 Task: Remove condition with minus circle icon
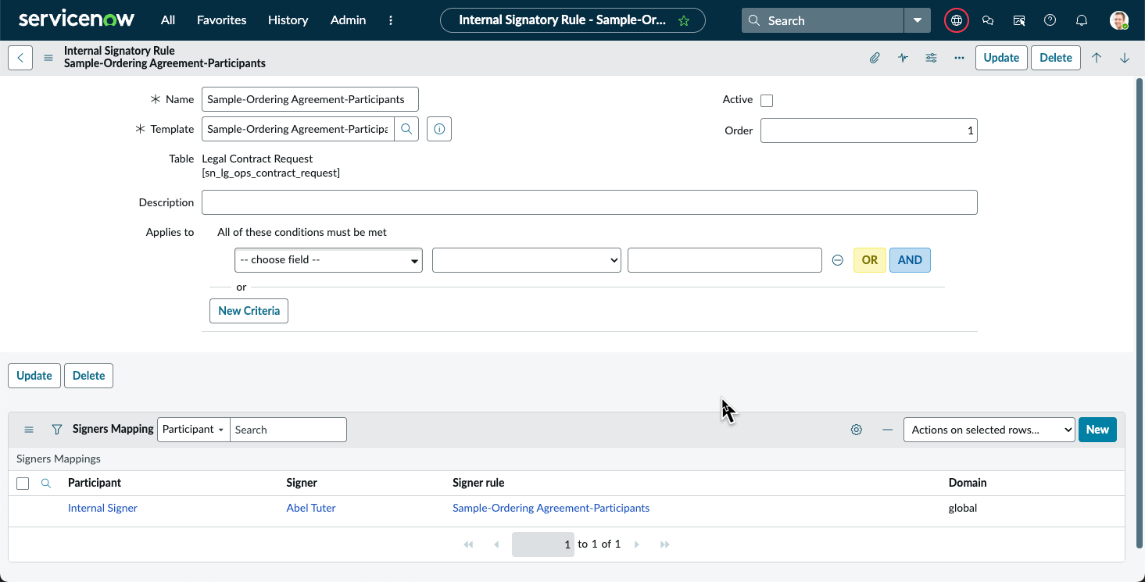point(838,260)
